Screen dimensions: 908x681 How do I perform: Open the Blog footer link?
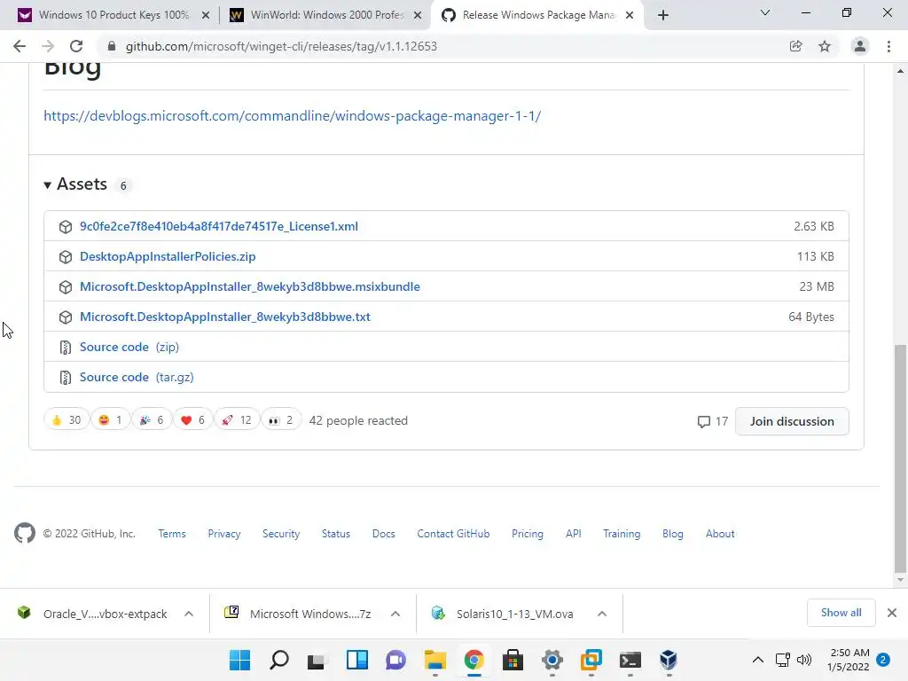coord(673,534)
